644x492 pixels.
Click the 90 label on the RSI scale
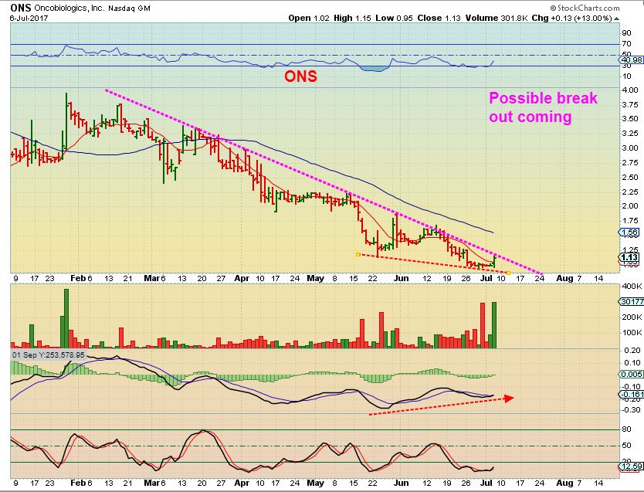[627, 33]
